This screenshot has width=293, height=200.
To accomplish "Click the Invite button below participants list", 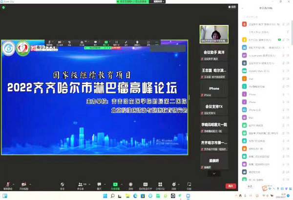I will click(249, 186).
